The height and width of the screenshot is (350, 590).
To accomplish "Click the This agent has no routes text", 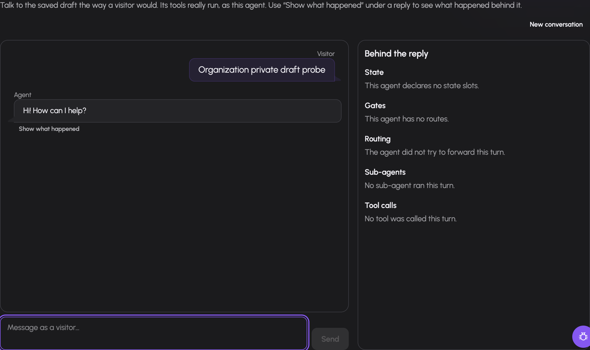I will pos(406,119).
